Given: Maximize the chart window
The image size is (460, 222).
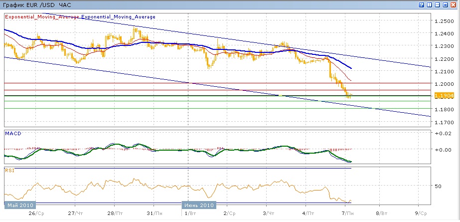Looking at the screenshot, I should 446,5.
